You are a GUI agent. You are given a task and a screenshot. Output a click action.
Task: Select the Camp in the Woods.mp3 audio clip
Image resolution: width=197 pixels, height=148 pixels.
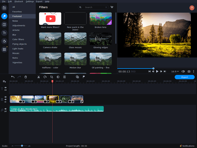click(x=57, y=109)
